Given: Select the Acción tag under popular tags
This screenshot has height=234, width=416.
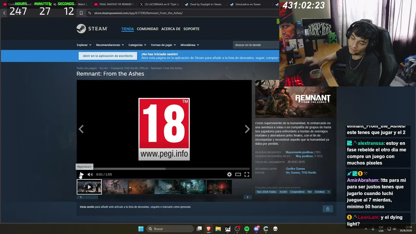Looking at the screenshot, I should pyautogui.click(x=283, y=192).
